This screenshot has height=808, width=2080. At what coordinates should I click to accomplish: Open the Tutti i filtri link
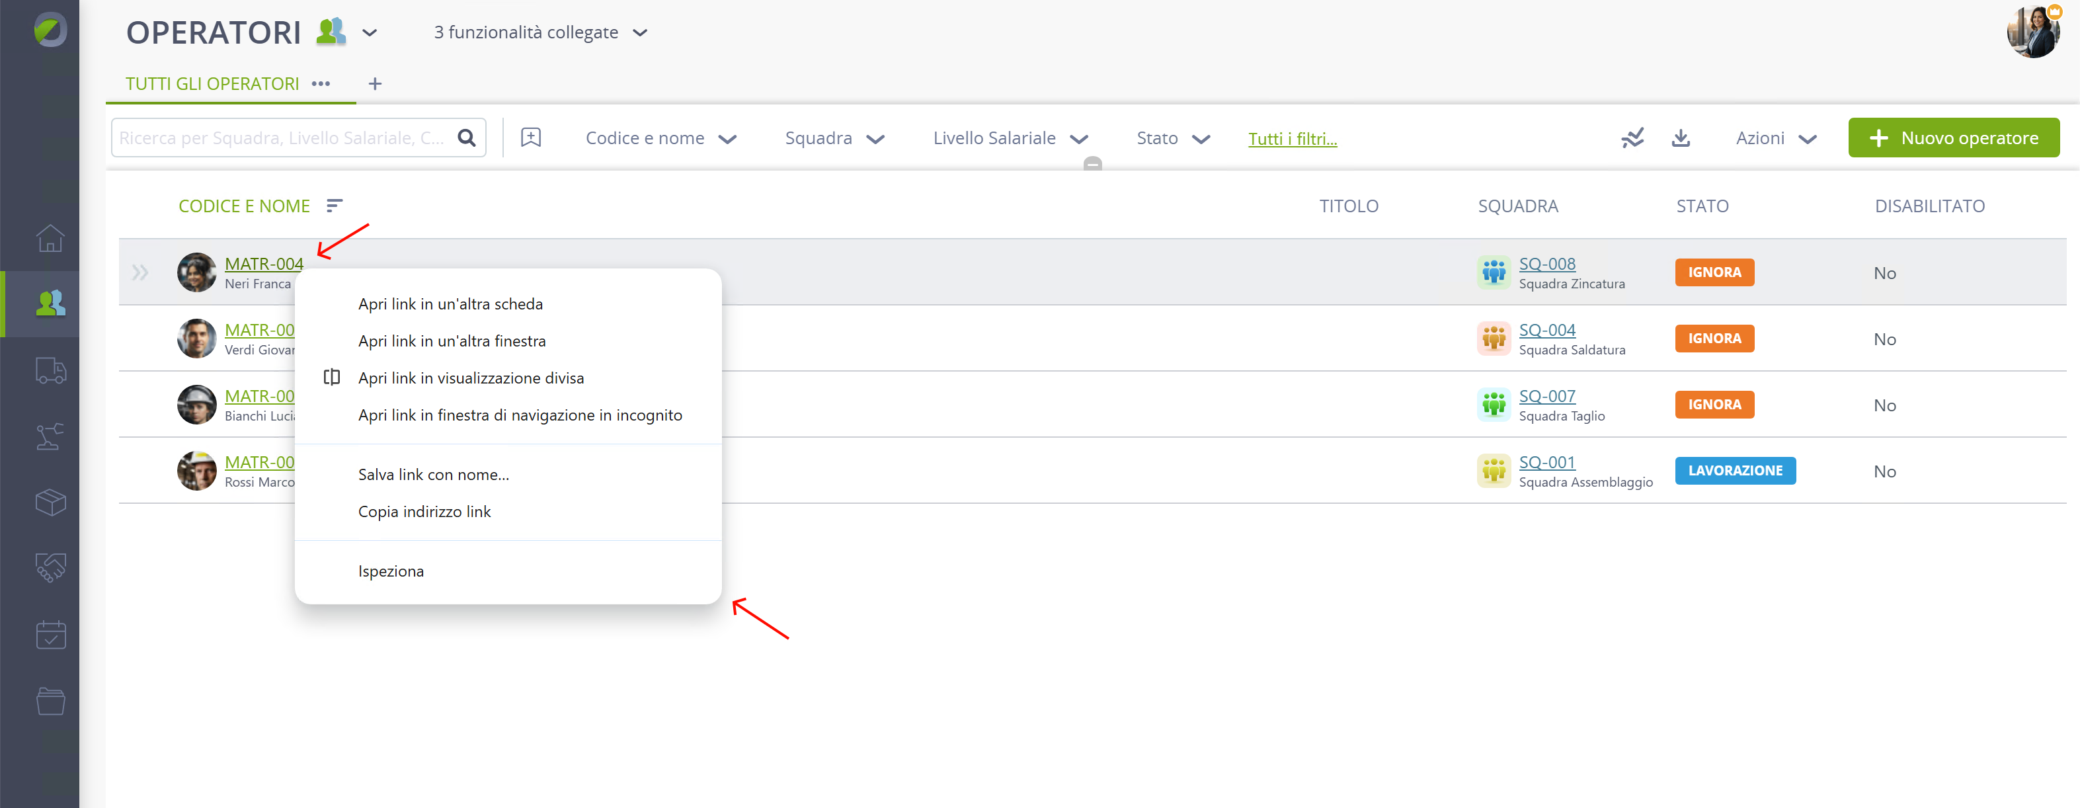click(x=1292, y=139)
